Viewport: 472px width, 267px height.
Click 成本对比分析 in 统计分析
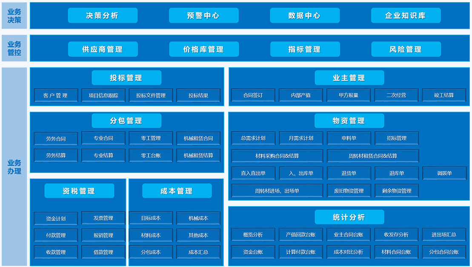(349, 252)
